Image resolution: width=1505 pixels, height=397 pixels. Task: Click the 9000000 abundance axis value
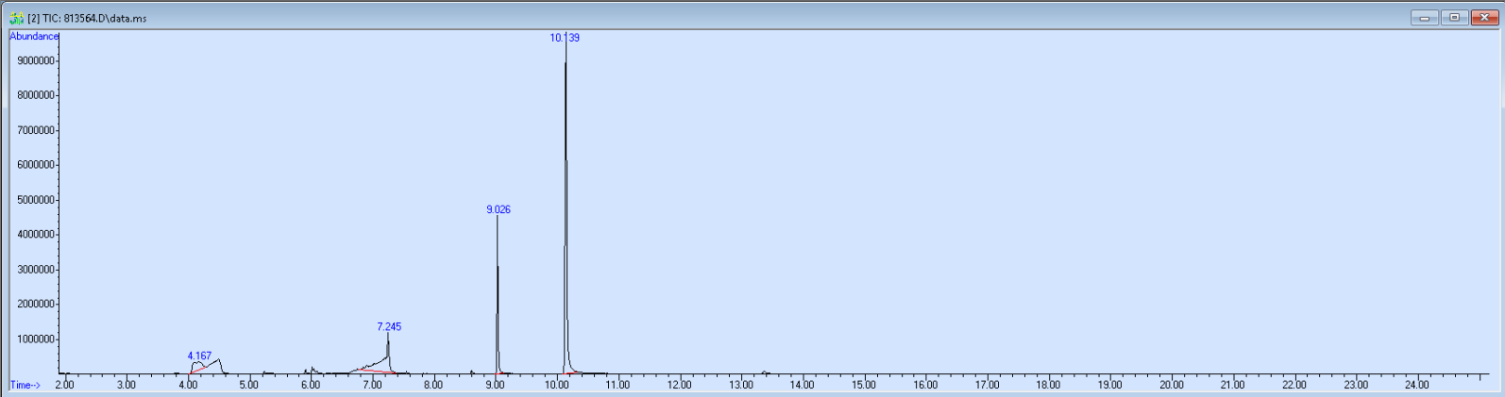coord(36,60)
